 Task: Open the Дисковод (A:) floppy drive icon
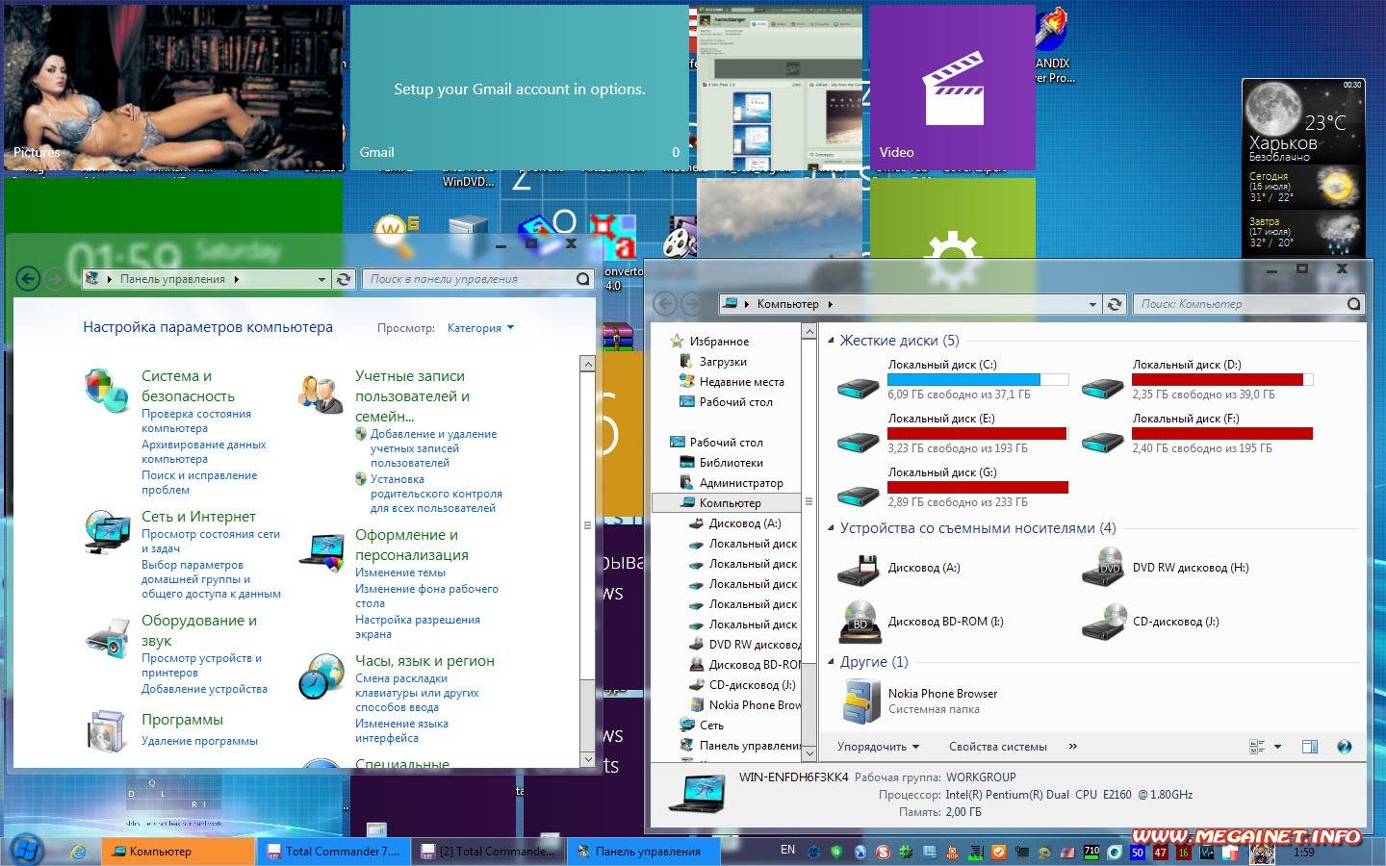[x=859, y=569]
